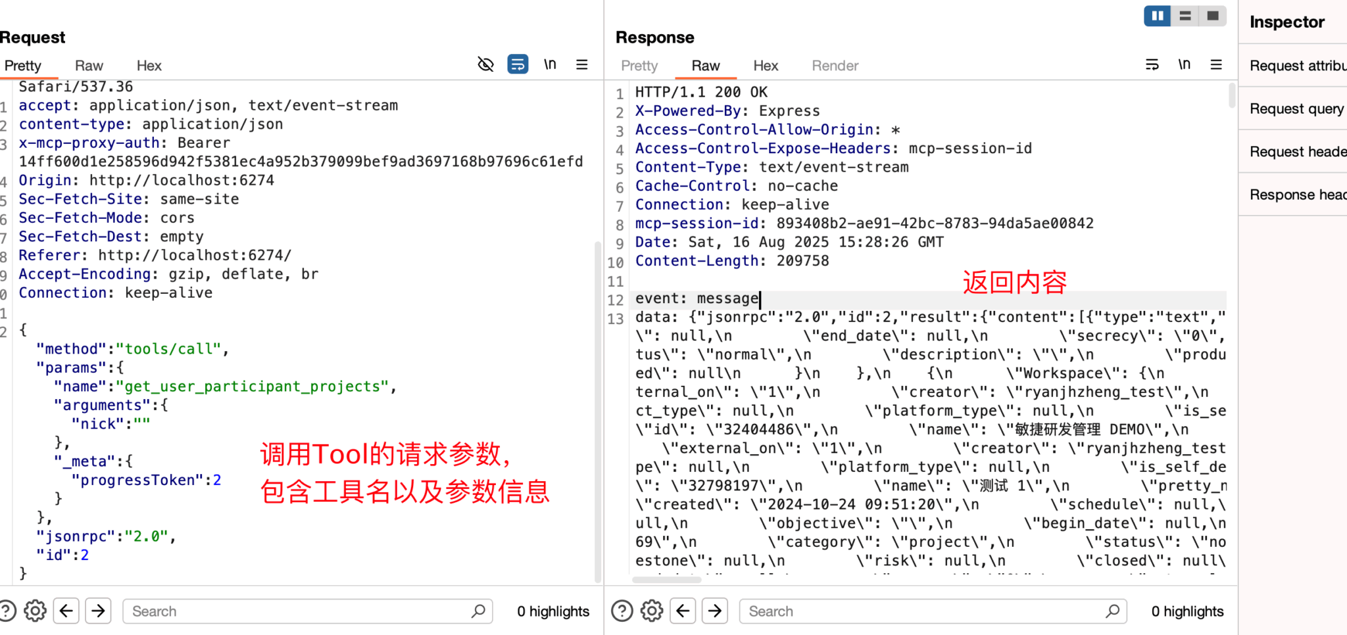Navigate forward using the right arrow below the Response pane
This screenshot has width=1347, height=635.
pos(714,611)
